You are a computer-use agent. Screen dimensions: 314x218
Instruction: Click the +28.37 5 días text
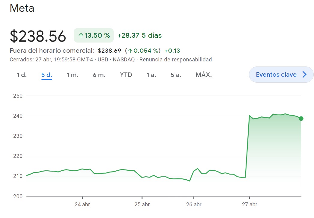[139, 35]
